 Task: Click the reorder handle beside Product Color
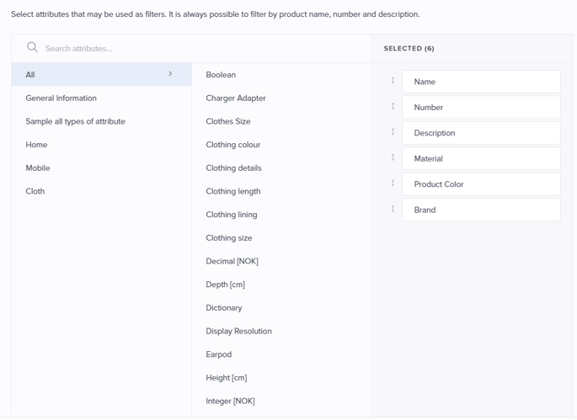pos(393,183)
